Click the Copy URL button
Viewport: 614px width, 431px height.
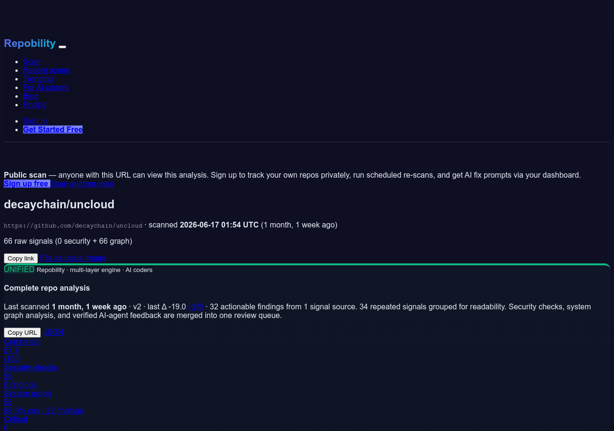(x=22, y=332)
